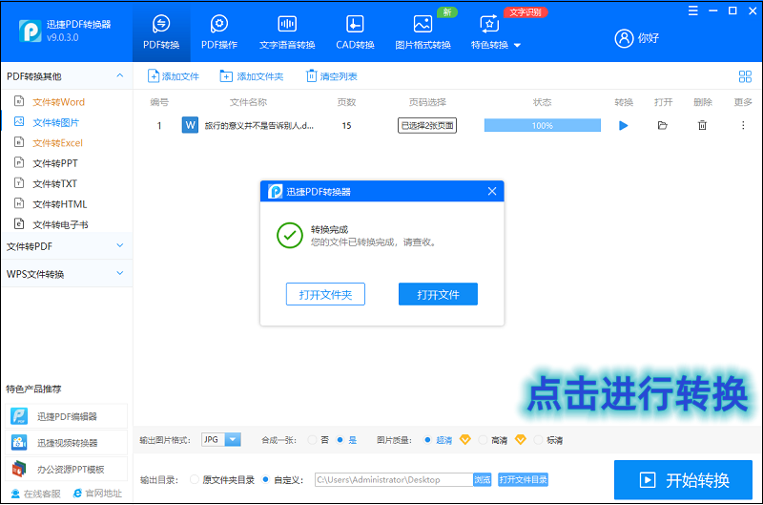Collapse the PDF转换其他 section
Image resolution: width=763 pixels, height=505 pixels.
[x=120, y=76]
